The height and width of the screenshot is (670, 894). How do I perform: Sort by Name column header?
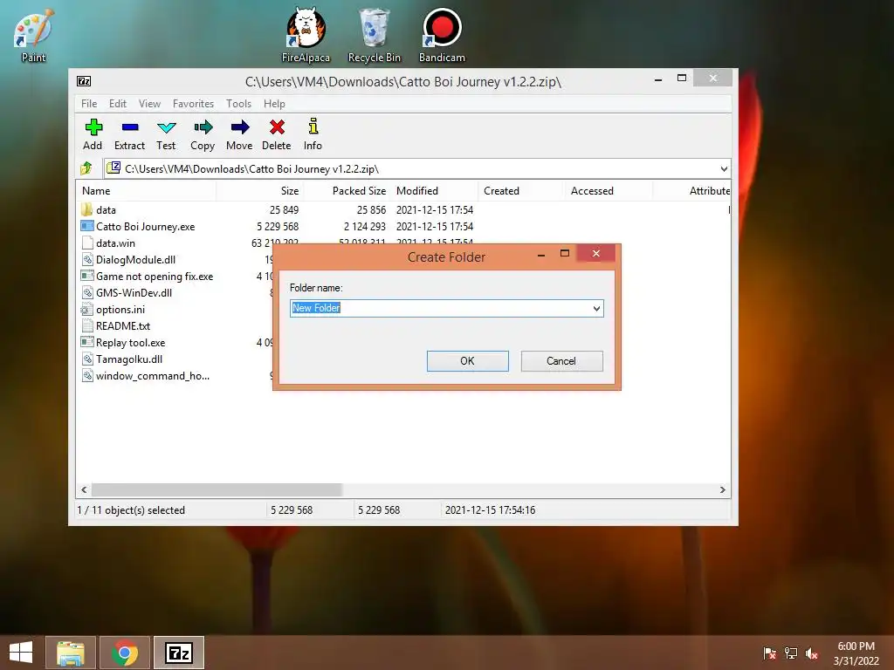(146, 191)
